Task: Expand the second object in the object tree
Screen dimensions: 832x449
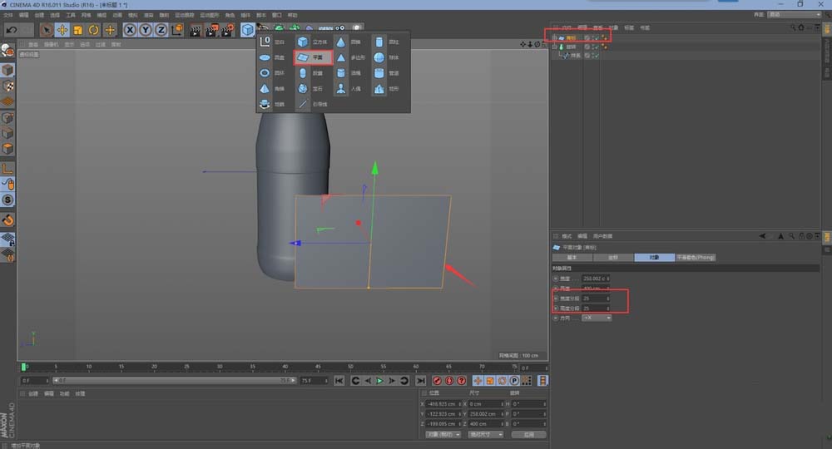Action: (x=555, y=47)
